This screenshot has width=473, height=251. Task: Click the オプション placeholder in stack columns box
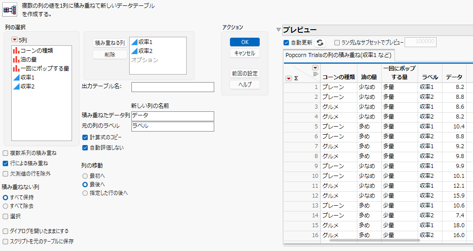tap(145, 60)
